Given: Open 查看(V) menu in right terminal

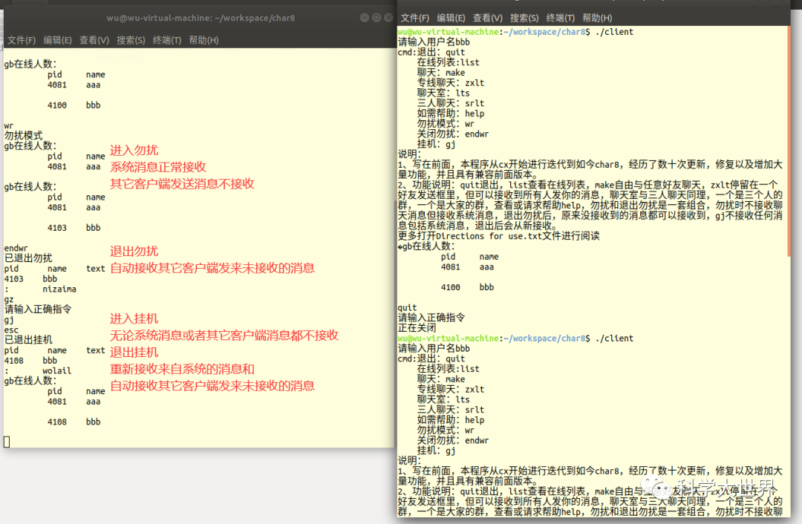Looking at the screenshot, I should pyautogui.click(x=487, y=18).
